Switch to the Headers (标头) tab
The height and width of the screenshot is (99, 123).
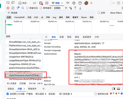click(x=54, y=37)
